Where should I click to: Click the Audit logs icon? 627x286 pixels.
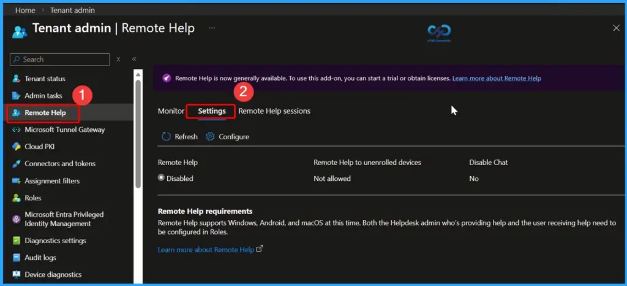pos(17,258)
